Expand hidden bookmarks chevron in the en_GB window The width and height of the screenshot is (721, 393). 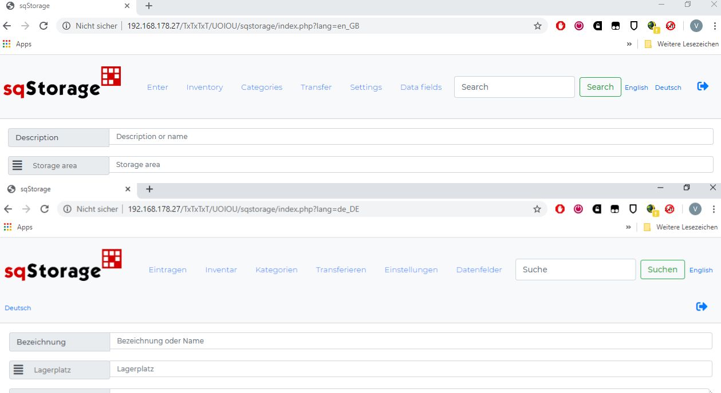pos(629,44)
